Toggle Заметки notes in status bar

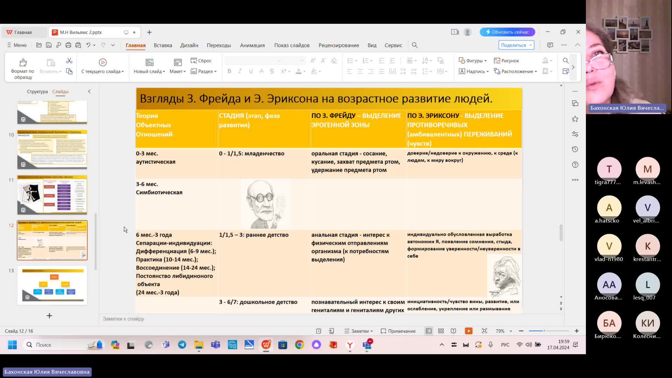click(x=358, y=331)
